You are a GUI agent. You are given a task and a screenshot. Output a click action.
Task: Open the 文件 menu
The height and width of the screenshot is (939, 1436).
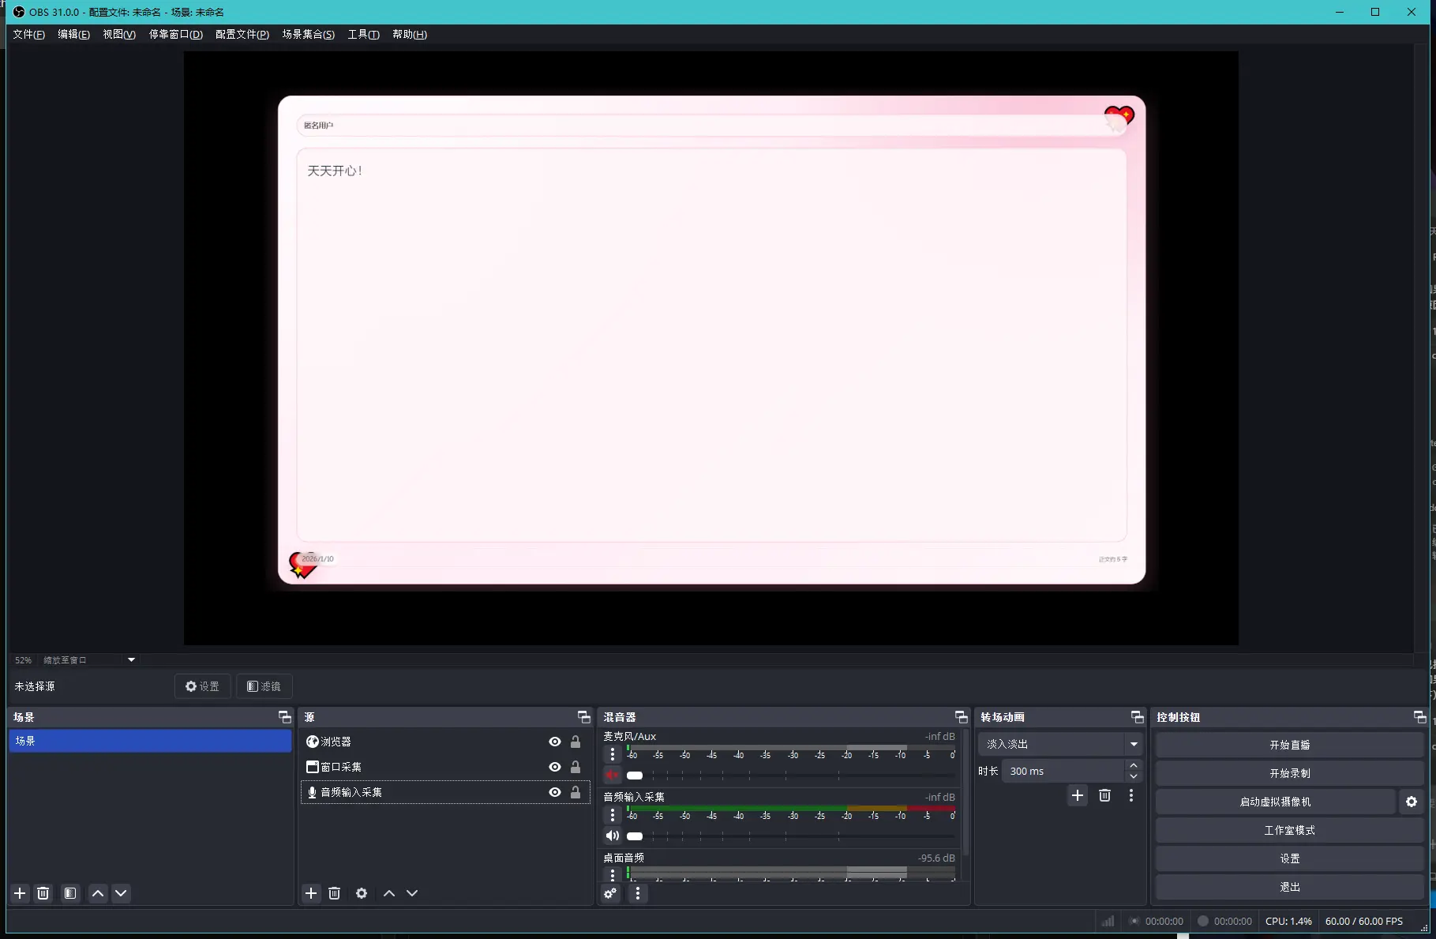tap(28, 34)
